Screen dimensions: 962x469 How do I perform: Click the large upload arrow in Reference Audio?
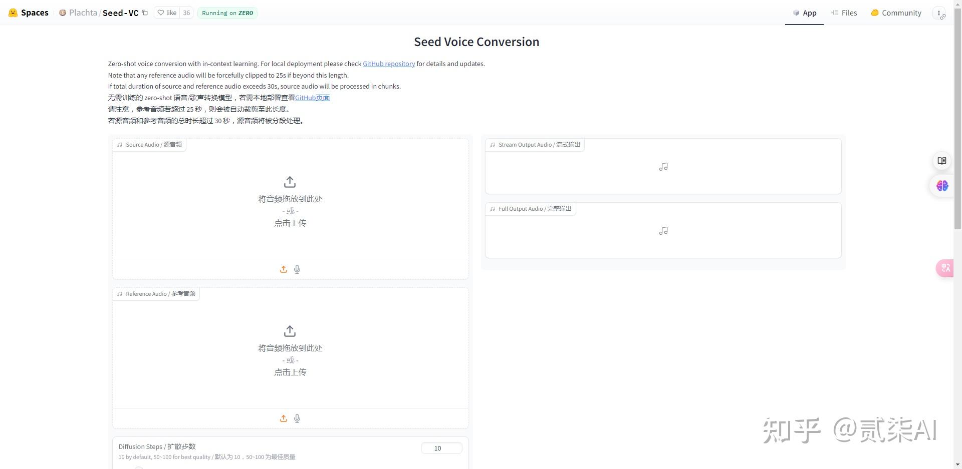pos(290,331)
